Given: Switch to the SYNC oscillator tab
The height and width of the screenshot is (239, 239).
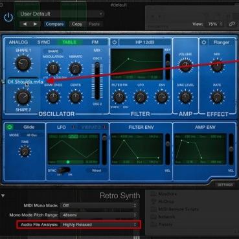Looking at the screenshot, I should pos(43,42).
